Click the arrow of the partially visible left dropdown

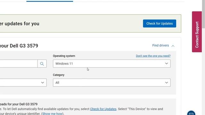click(43, 82)
